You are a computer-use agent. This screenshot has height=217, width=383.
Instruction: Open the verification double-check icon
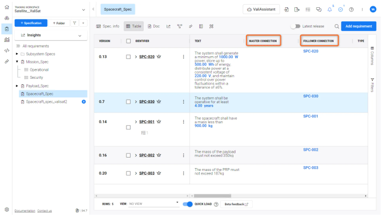pyautogui.click(x=191, y=26)
